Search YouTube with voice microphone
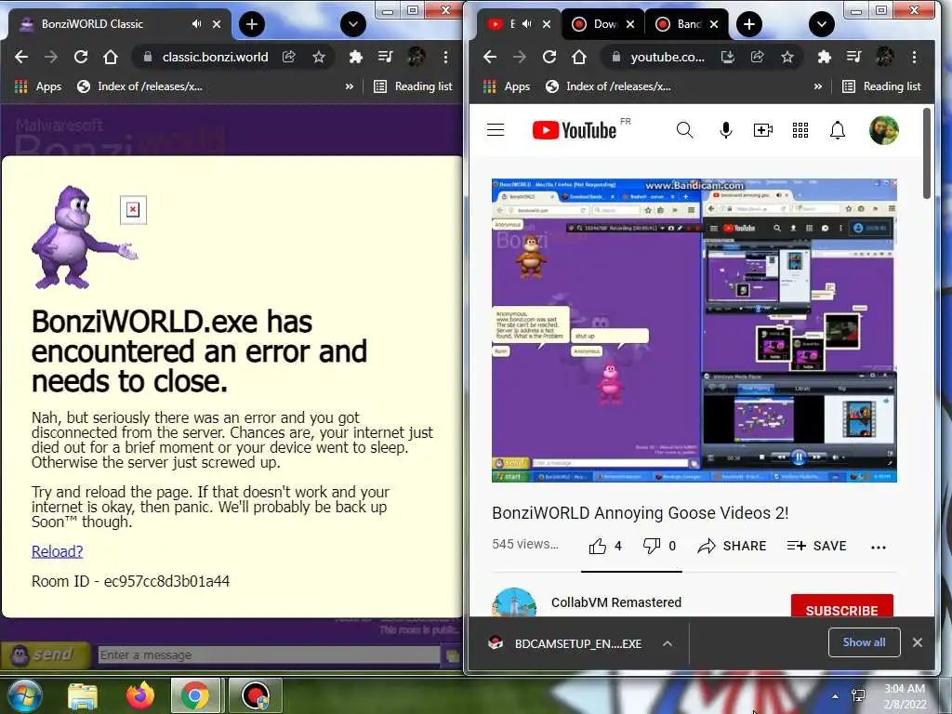This screenshot has height=714, width=952. [725, 130]
